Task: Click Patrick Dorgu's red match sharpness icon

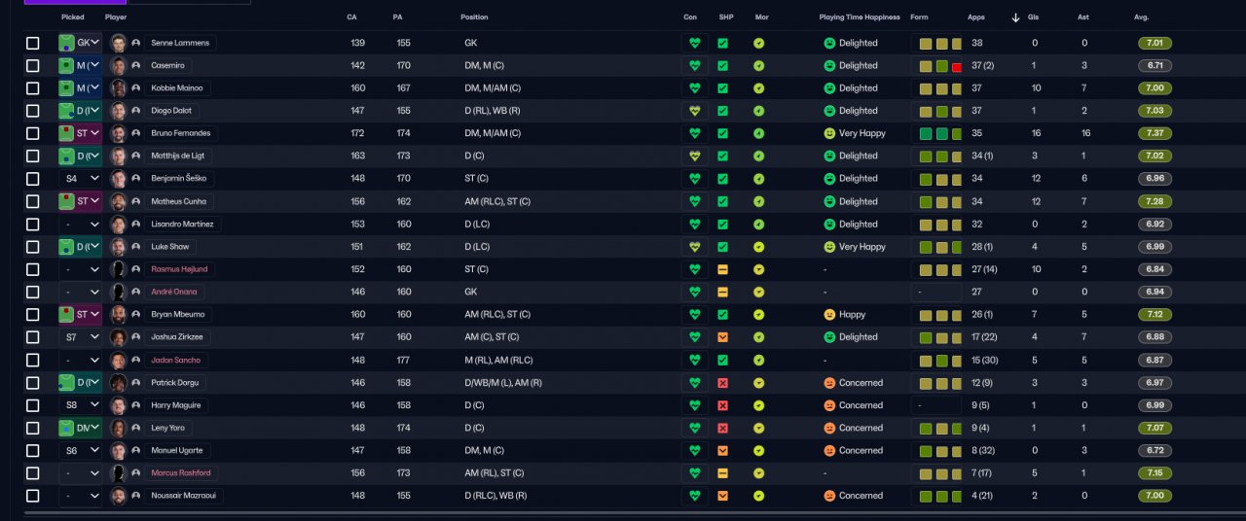Action: tap(722, 383)
